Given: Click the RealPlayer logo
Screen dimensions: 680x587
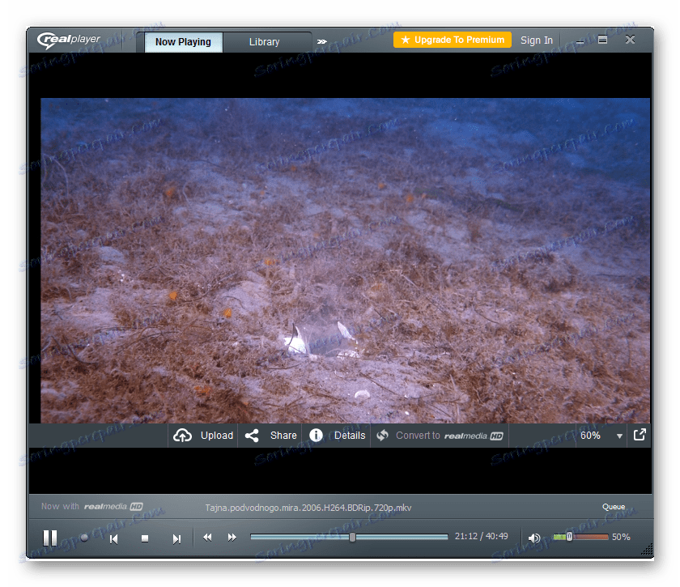Looking at the screenshot, I should (69, 40).
